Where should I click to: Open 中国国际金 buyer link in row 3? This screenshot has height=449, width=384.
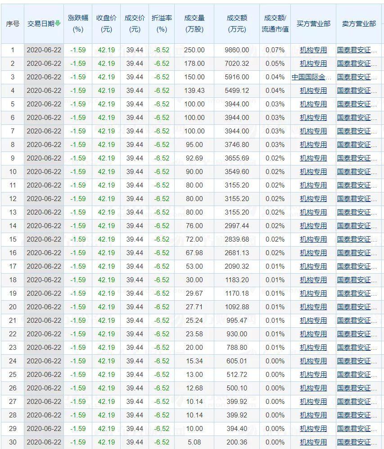click(312, 78)
